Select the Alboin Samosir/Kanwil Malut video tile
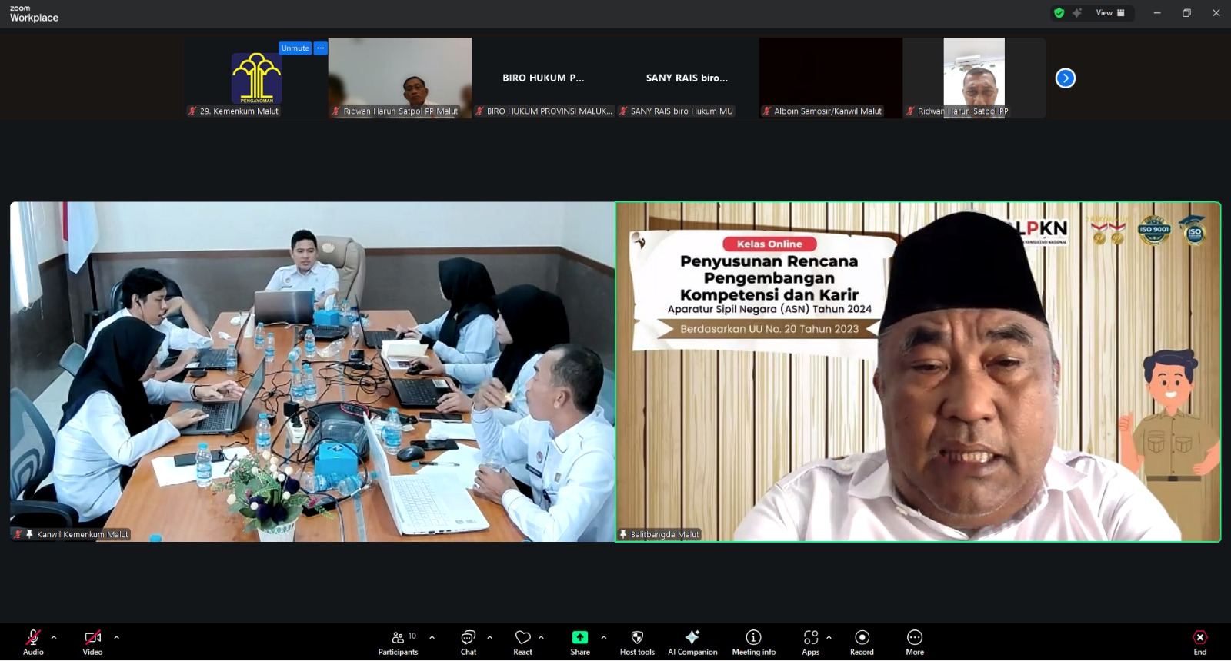The image size is (1231, 661). click(830, 77)
